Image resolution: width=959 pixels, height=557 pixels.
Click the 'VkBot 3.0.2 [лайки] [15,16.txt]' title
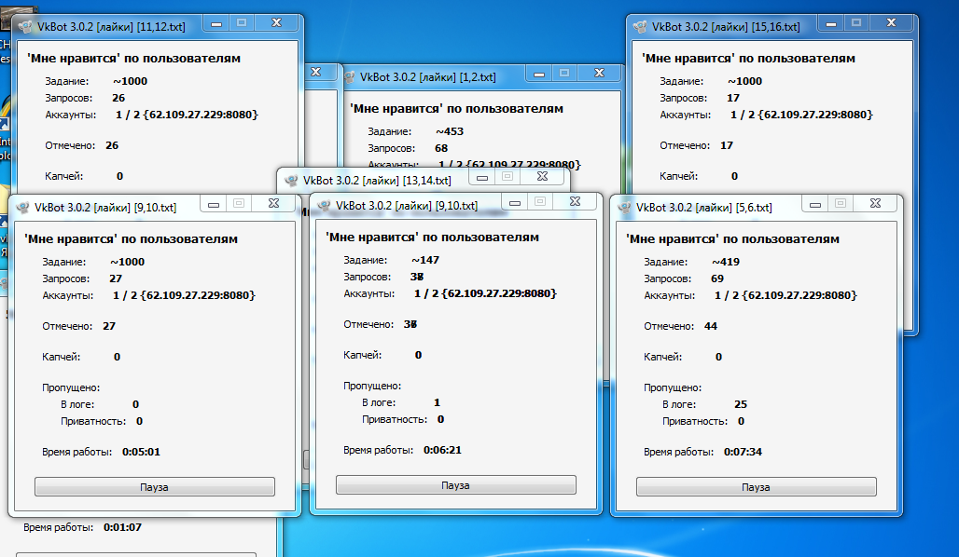(x=726, y=28)
